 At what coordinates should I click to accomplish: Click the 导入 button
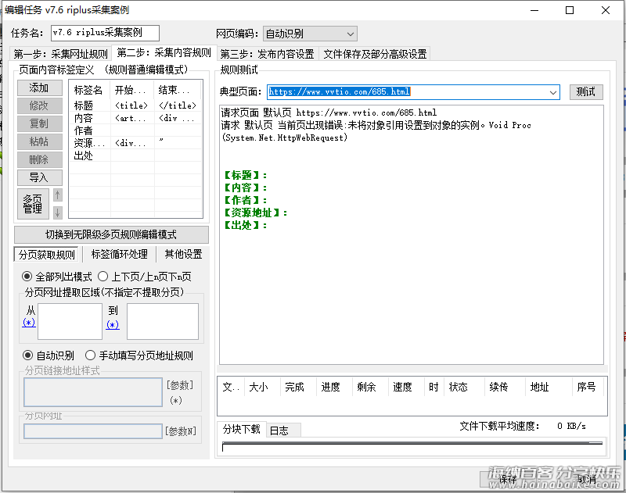pyautogui.click(x=40, y=177)
